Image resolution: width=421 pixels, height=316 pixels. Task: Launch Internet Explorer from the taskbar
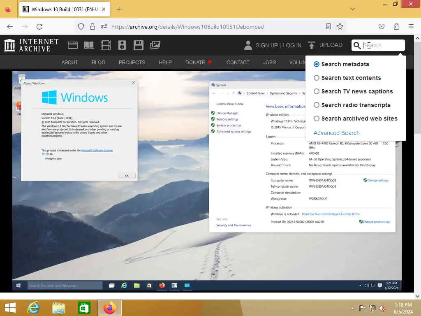[33, 308]
